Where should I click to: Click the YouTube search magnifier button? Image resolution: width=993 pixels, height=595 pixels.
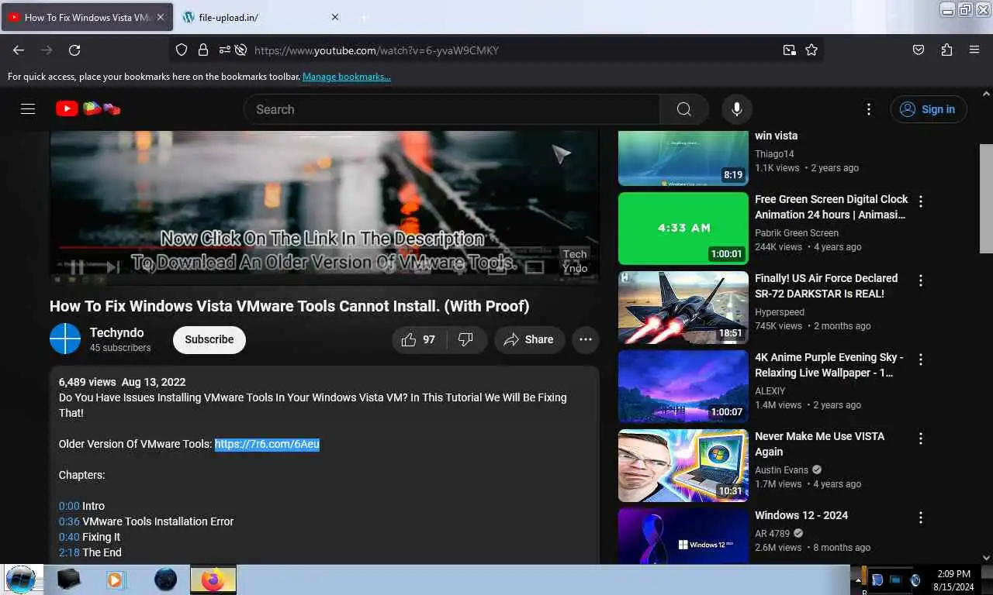click(x=683, y=109)
